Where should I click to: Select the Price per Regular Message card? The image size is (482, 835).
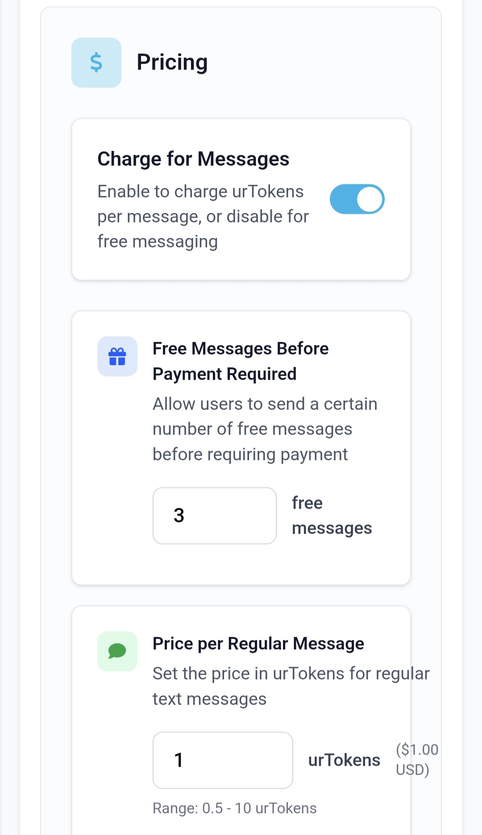(x=241, y=623)
